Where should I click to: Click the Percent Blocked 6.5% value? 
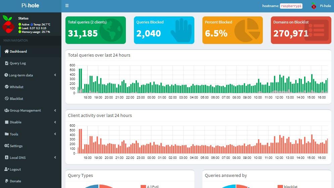(216, 34)
